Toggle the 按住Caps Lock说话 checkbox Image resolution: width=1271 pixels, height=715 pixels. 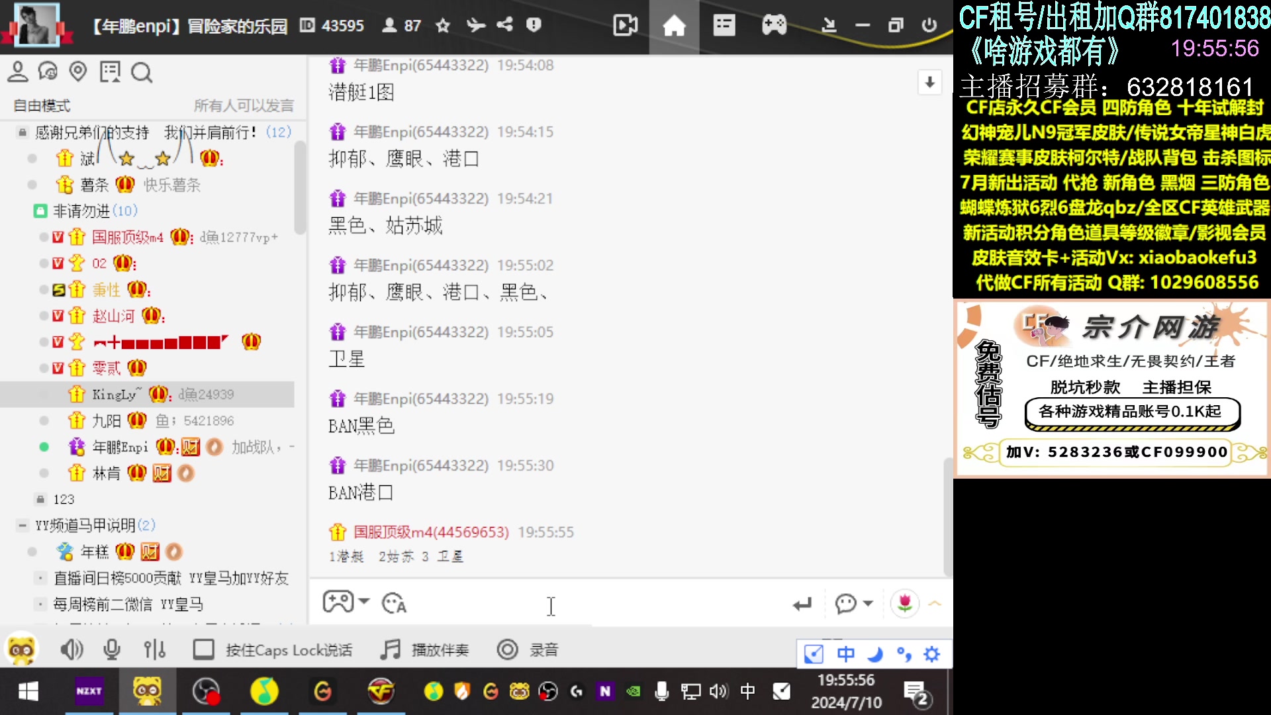coord(203,649)
